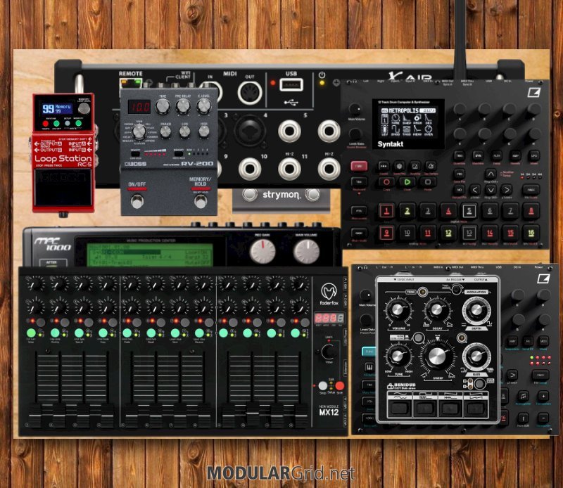Click the MPC1000 green LCD screen
This screenshot has height=488, width=563.
pos(150,255)
